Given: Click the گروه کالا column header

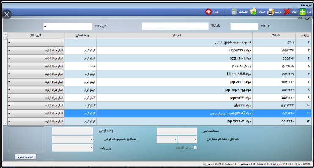Looking at the screenshot, I should pos(36,35).
